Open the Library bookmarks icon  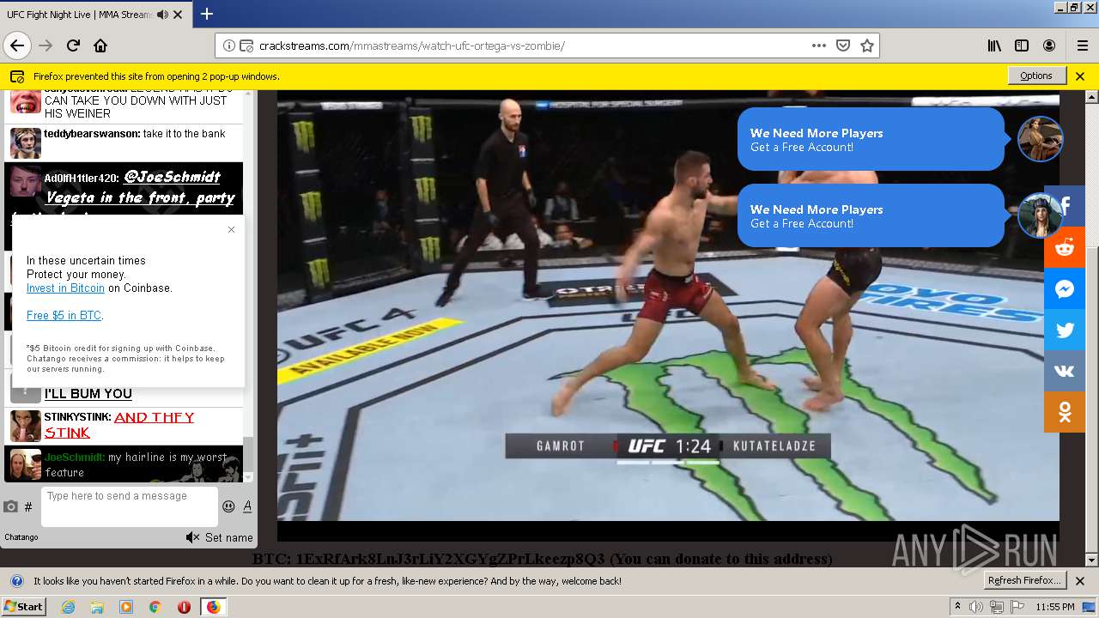994,45
